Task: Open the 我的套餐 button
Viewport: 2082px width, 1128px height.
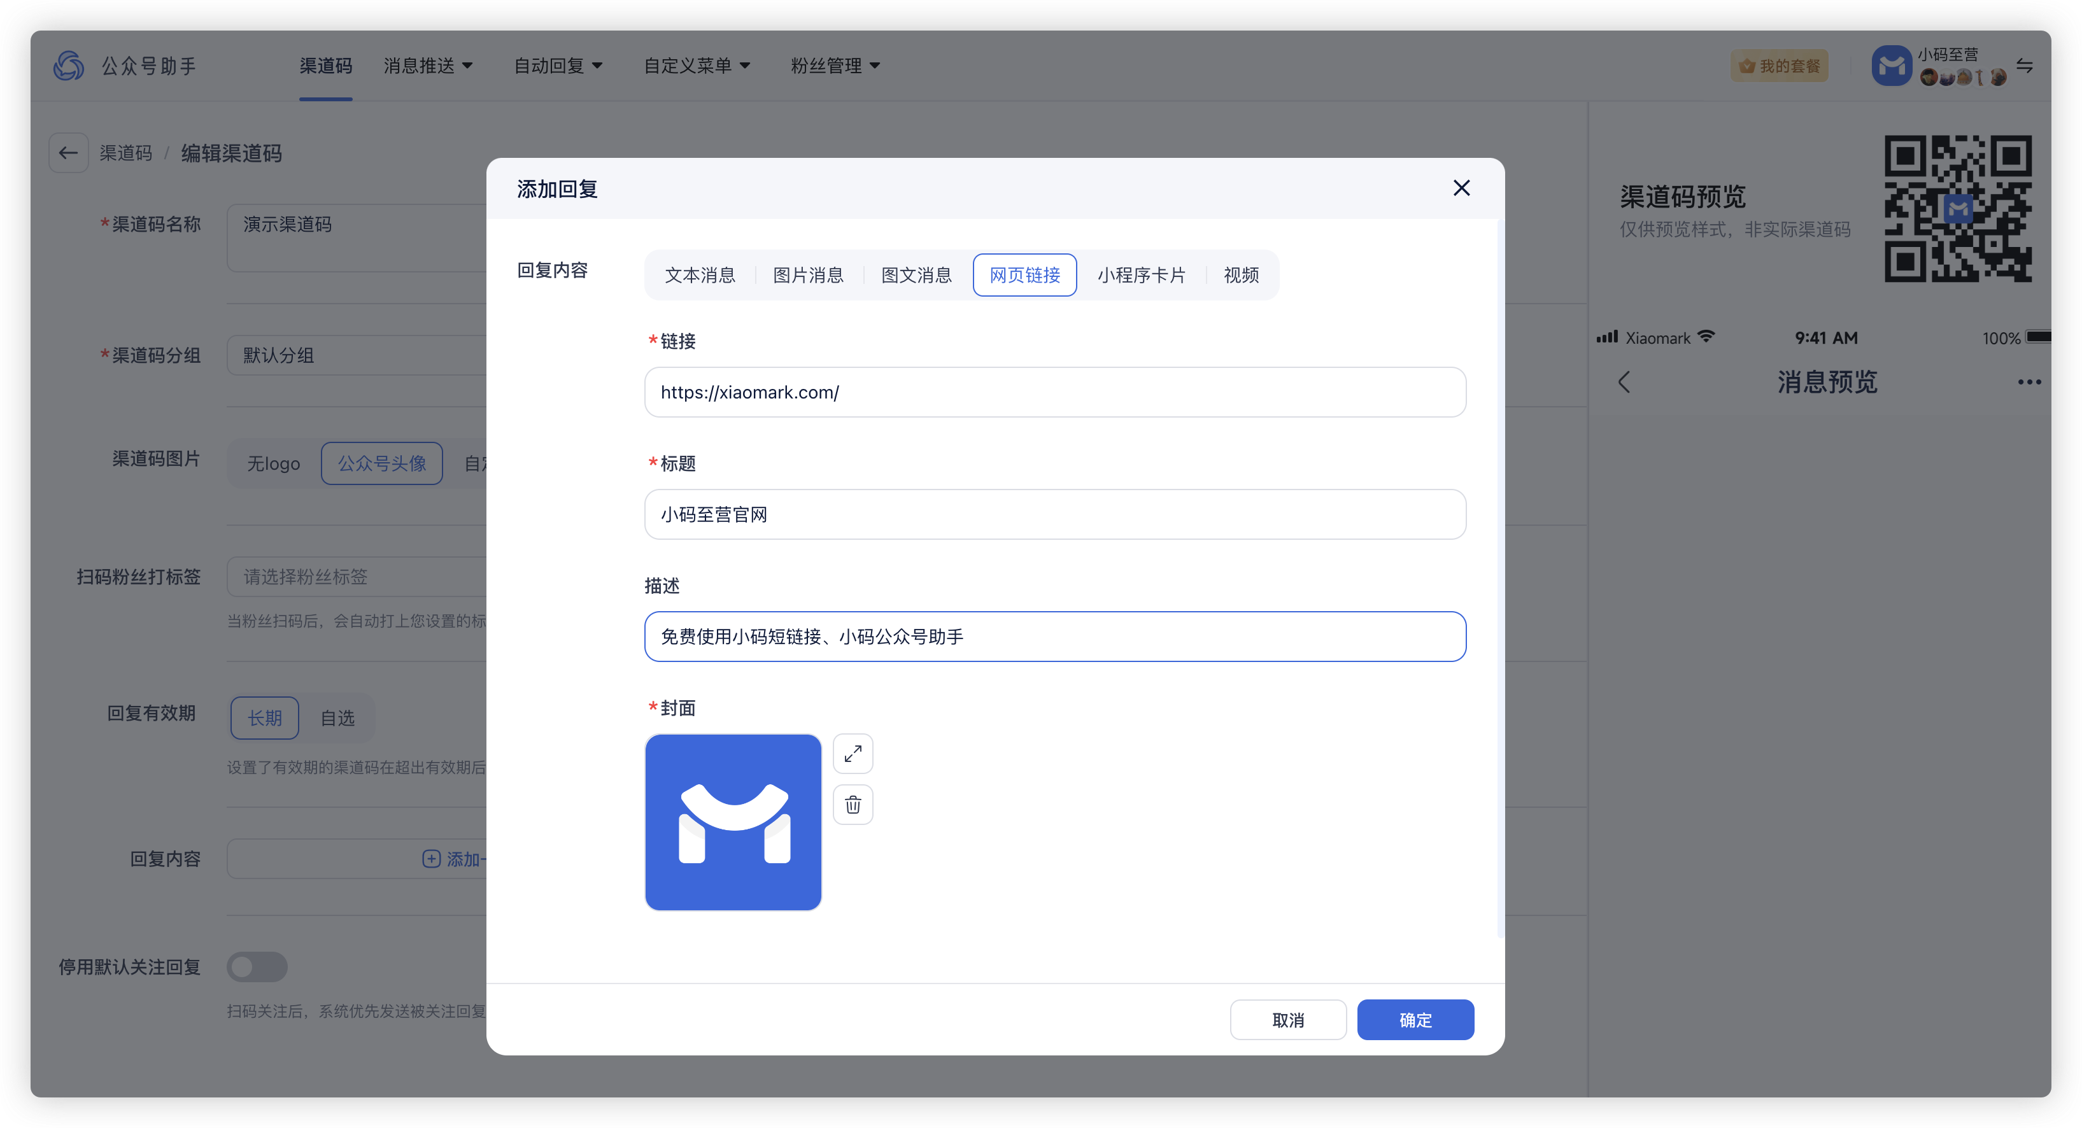Action: (1779, 66)
